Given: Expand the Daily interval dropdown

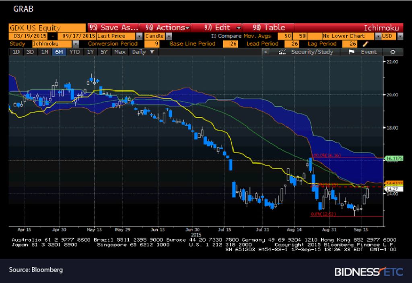Looking at the screenshot, I should click(x=143, y=52).
